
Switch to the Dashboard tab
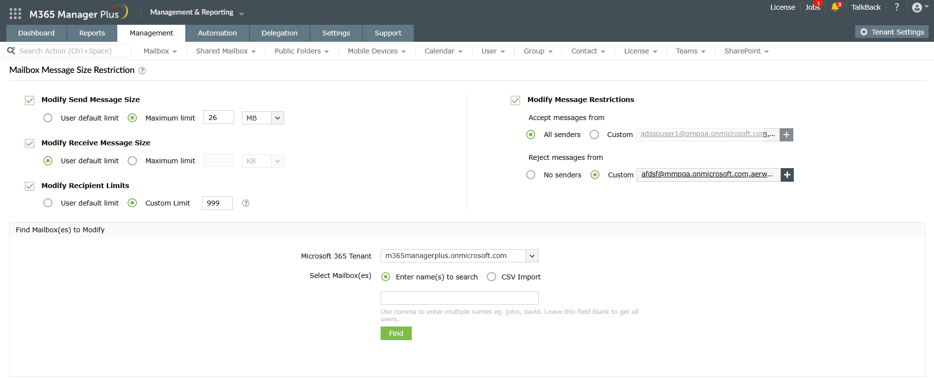point(37,33)
